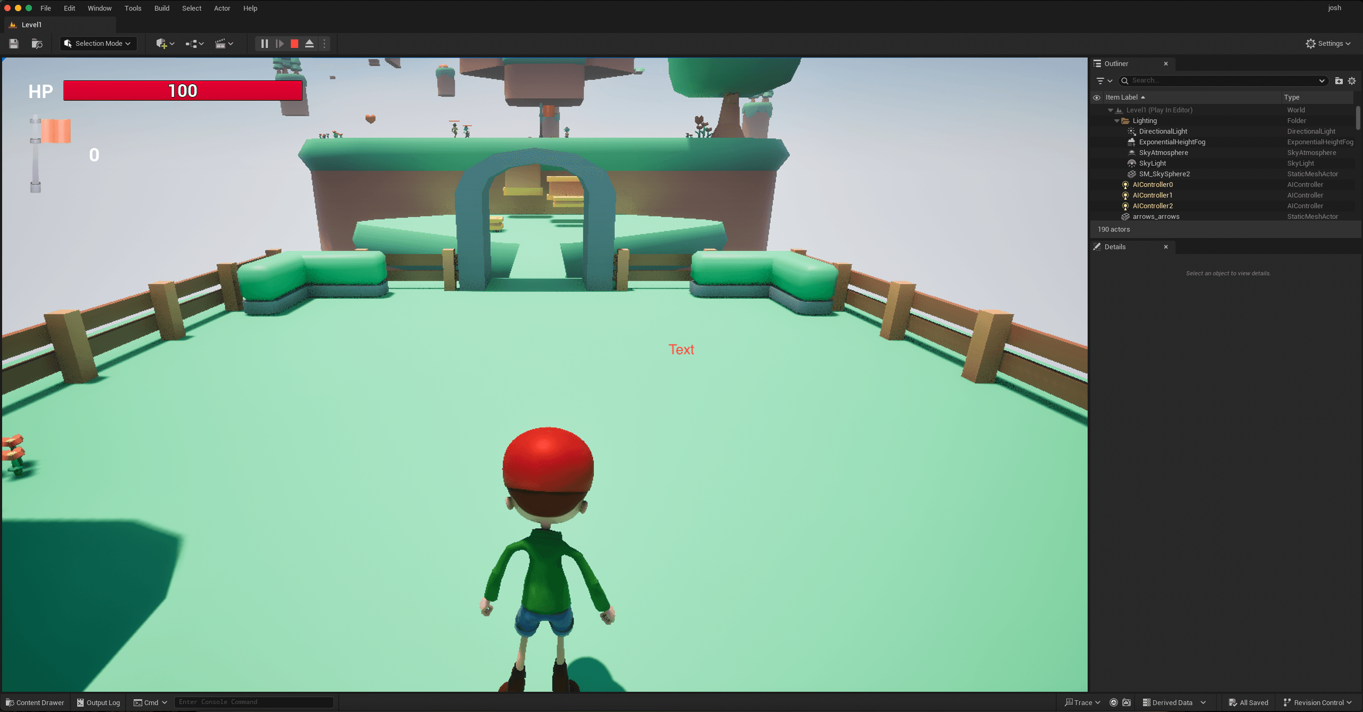1363x712 pixels.
Task: Click the Content Drawer button
Action: point(35,702)
